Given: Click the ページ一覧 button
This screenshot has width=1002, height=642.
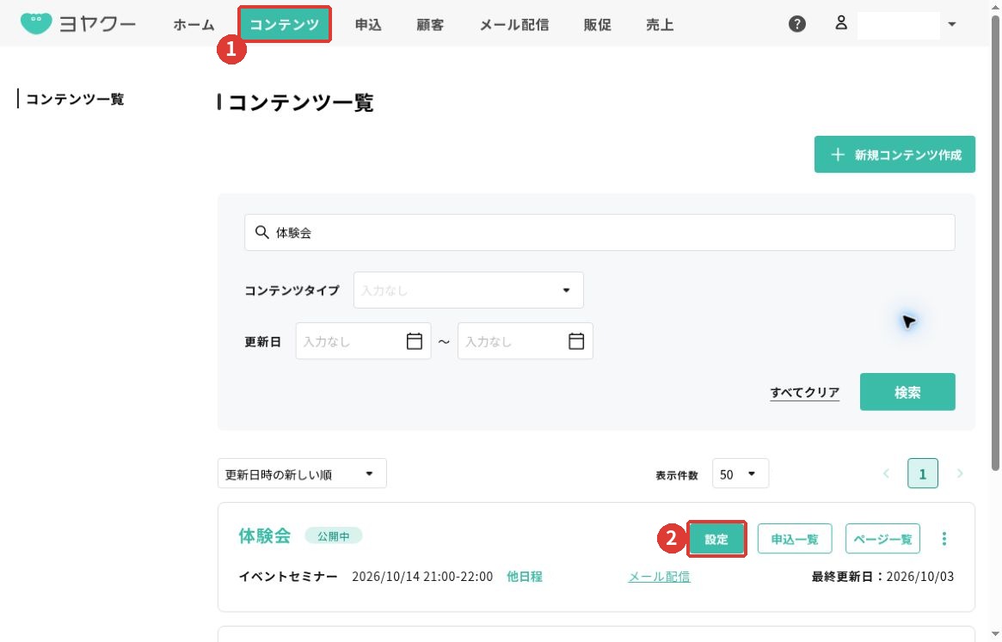Looking at the screenshot, I should click(882, 539).
